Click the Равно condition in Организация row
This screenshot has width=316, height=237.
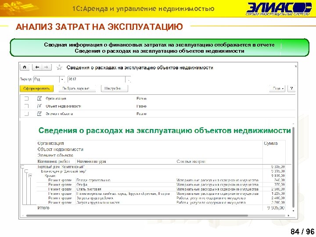tap(141, 99)
